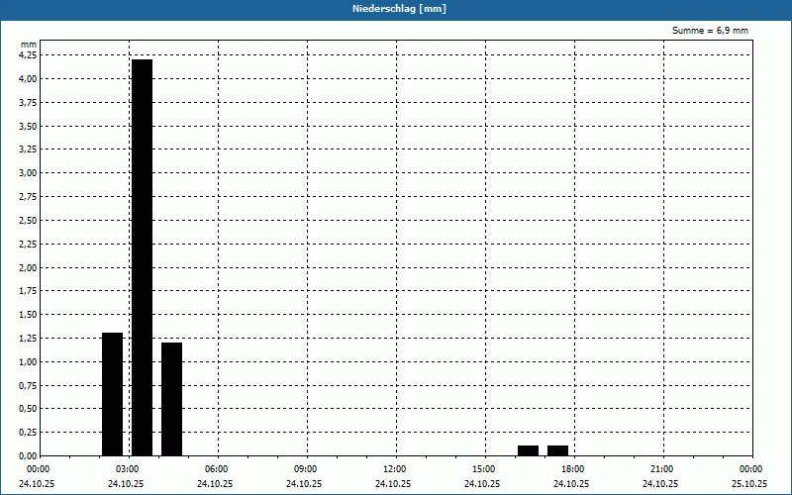
Task: Click the Summe = 6,9 mm label
Action: click(x=710, y=31)
